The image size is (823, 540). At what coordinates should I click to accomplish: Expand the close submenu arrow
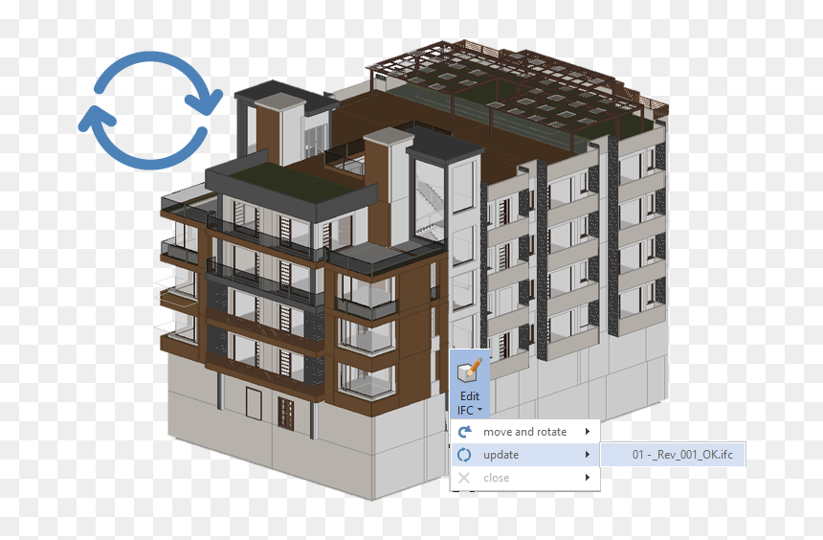[588, 478]
